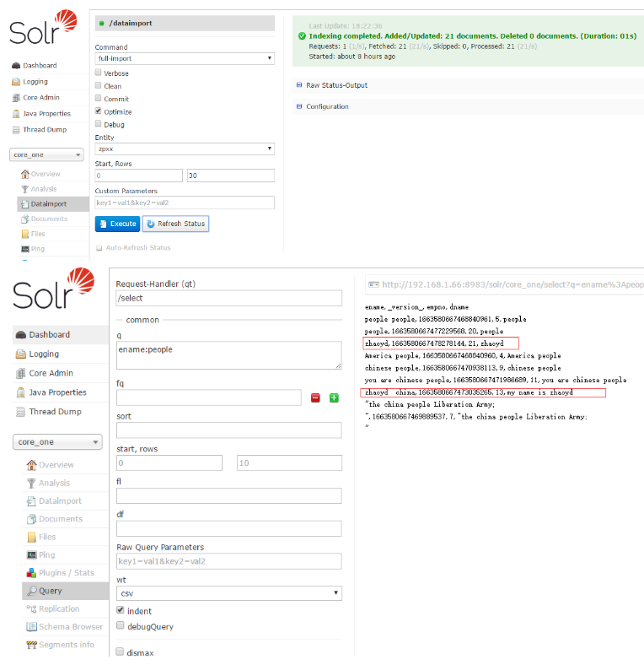Click Thread Dump icon in upper sidebar
The image size is (644, 665).
click(x=16, y=130)
